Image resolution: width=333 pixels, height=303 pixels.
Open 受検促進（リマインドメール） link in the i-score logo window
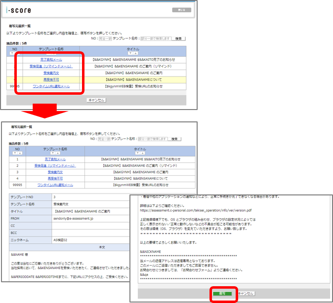pos(51,67)
